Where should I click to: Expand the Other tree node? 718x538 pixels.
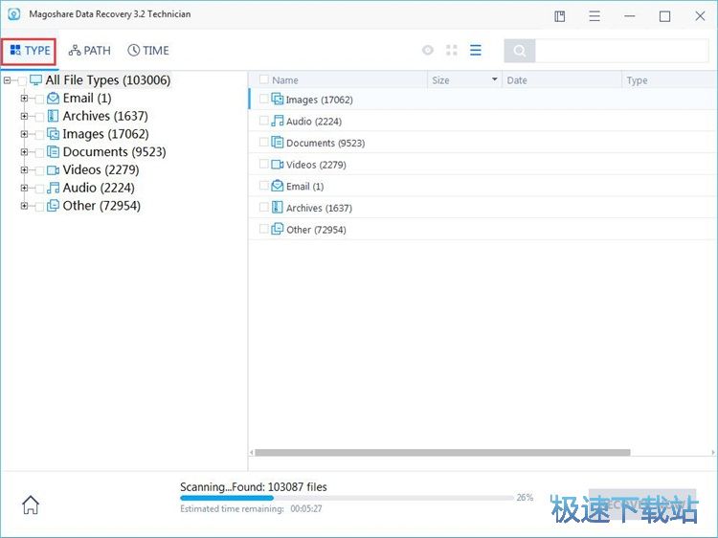pyautogui.click(x=24, y=206)
